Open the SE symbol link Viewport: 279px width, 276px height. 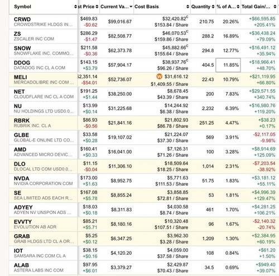pyautogui.click(x=17, y=193)
